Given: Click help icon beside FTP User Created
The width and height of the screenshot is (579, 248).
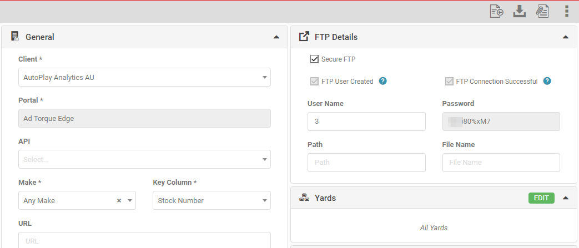Looking at the screenshot, I should coord(382,81).
